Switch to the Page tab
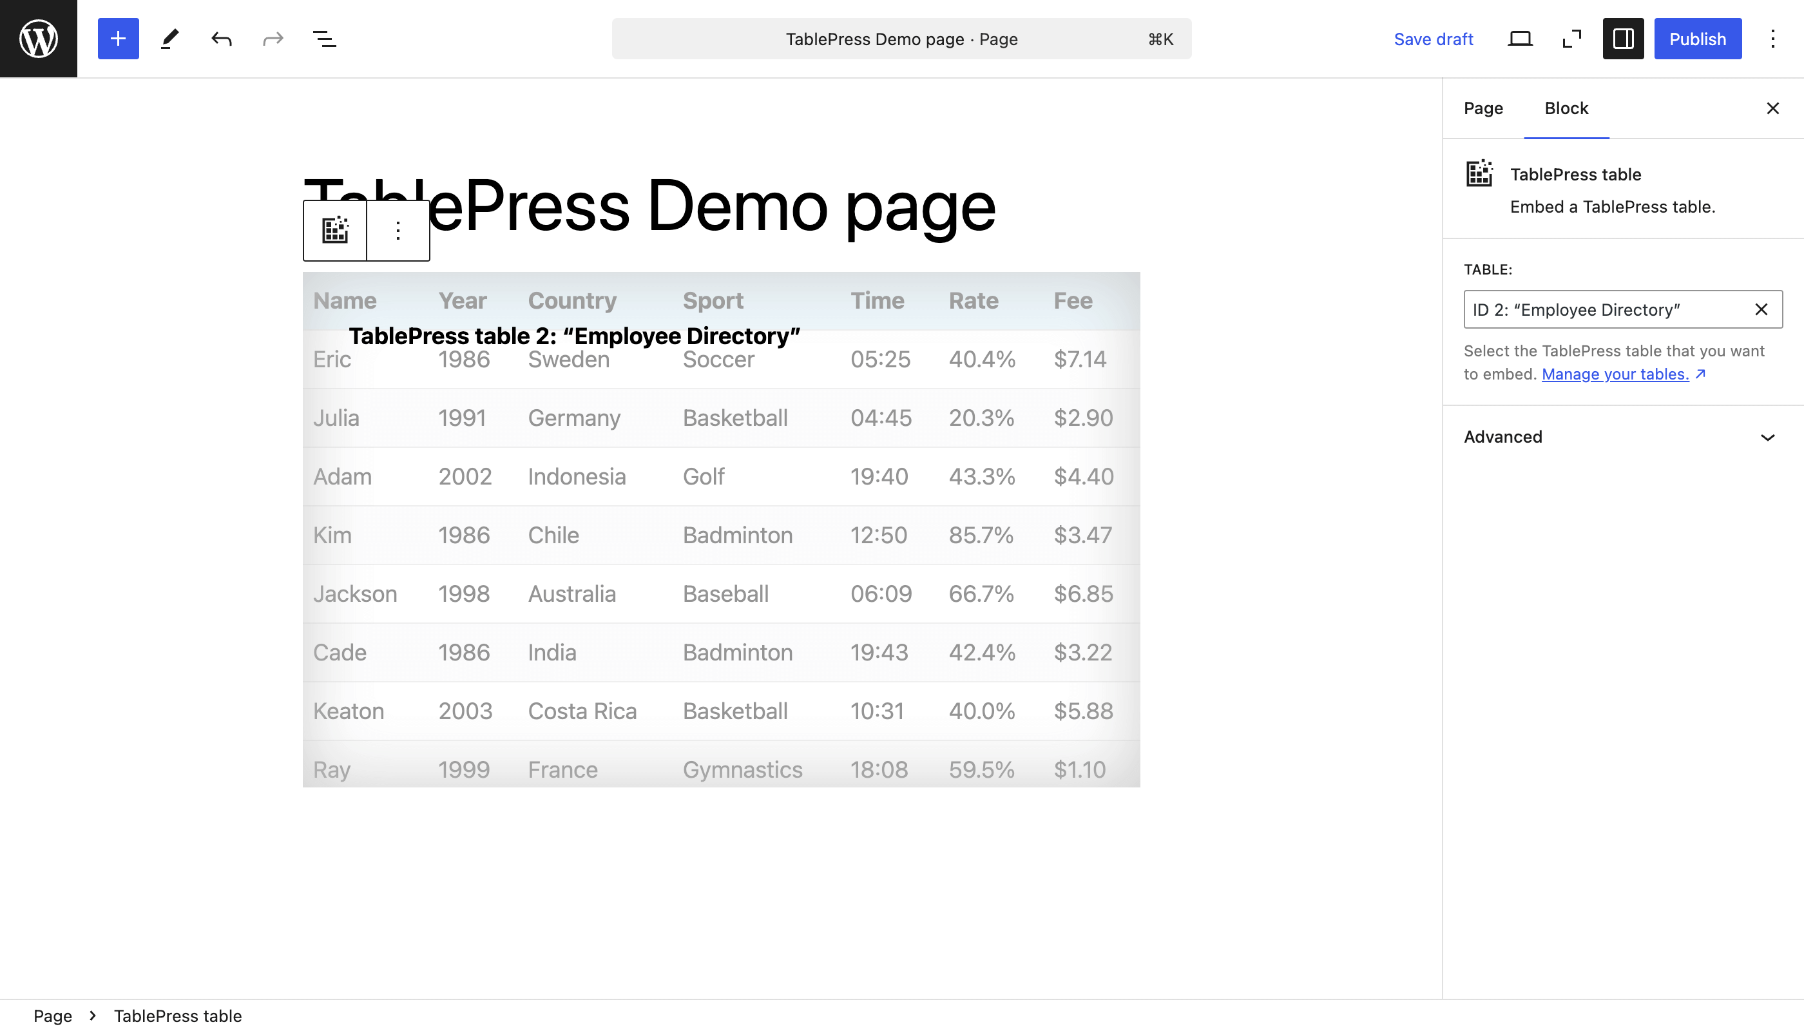1804x1031 pixels. tap(1484, 108)
